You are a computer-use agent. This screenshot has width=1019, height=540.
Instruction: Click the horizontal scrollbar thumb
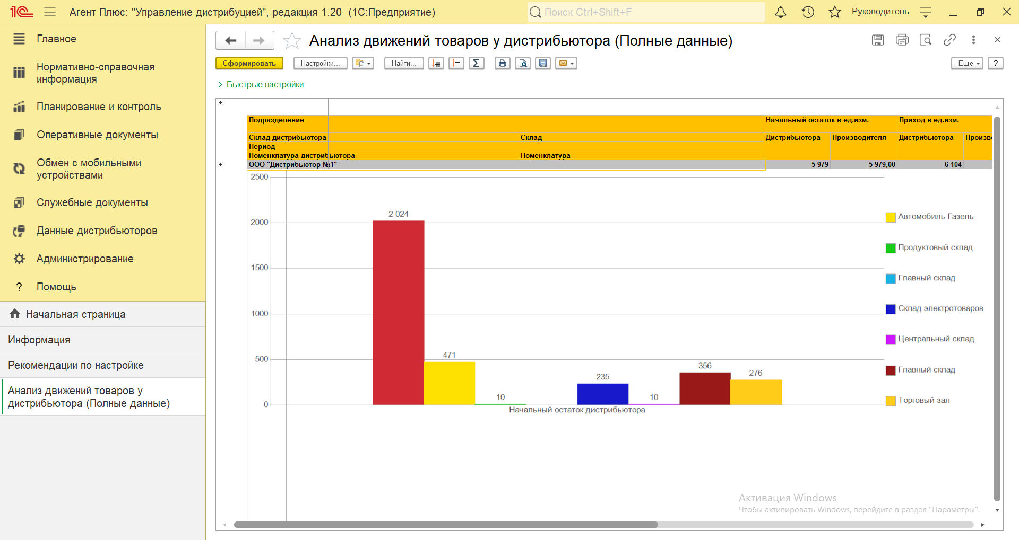[x=446, y=525]
